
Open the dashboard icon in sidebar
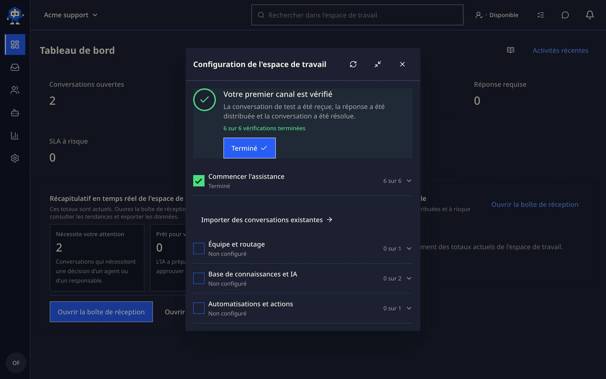click(x=15, y=45)
